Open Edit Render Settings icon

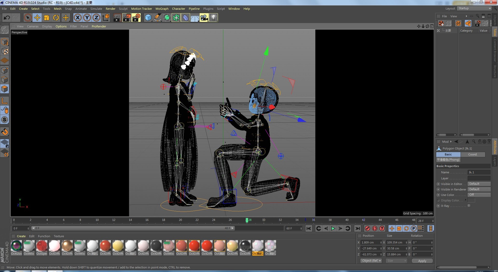click(136, 18)
